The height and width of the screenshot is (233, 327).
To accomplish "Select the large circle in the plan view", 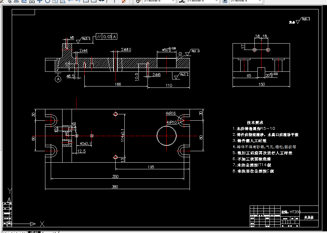I will tap(167, 135).
